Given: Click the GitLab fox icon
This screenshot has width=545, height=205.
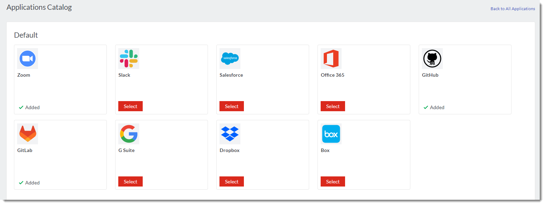Looking at the screenshot, I should point(28,134).
